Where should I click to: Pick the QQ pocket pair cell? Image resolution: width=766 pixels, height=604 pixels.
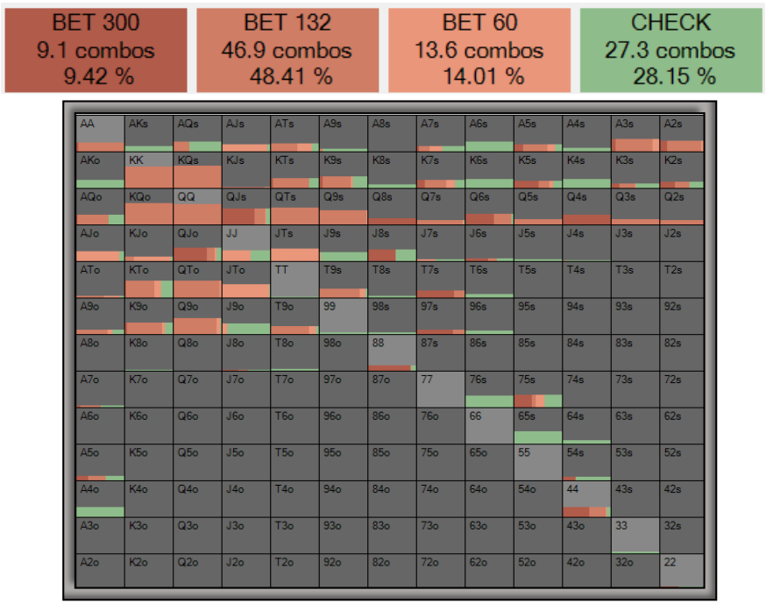[197, 207]
